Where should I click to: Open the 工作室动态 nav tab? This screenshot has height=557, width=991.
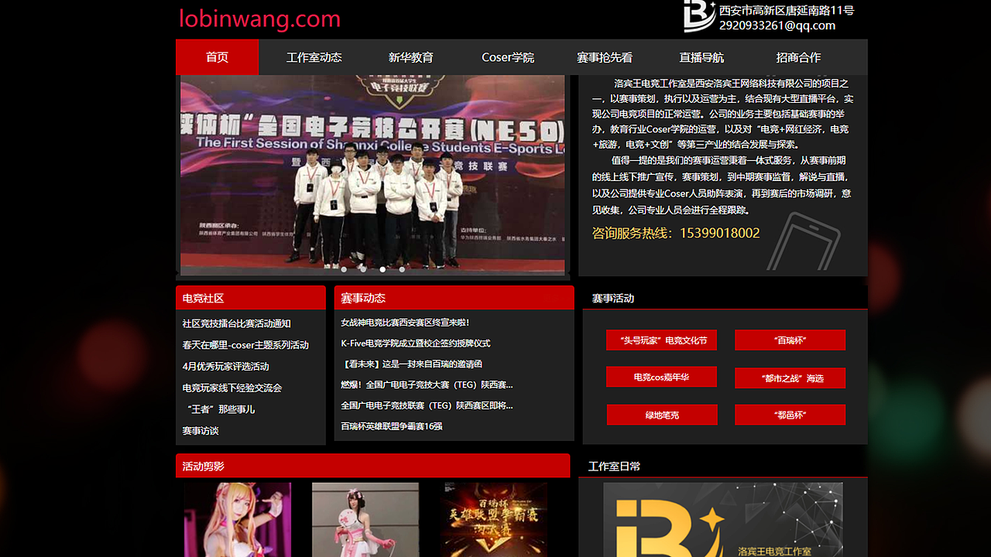click(x=314, y=57)
